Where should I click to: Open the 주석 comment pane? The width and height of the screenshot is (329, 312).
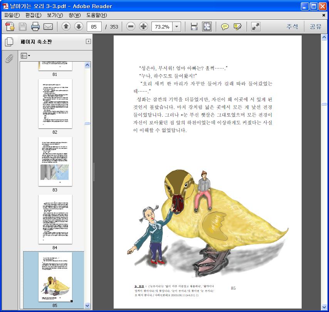pyautogui.click(x=292, y=27)
